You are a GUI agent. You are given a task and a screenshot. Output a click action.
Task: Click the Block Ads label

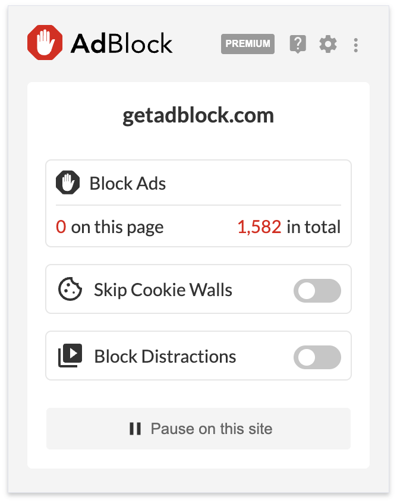coord(128,183)
